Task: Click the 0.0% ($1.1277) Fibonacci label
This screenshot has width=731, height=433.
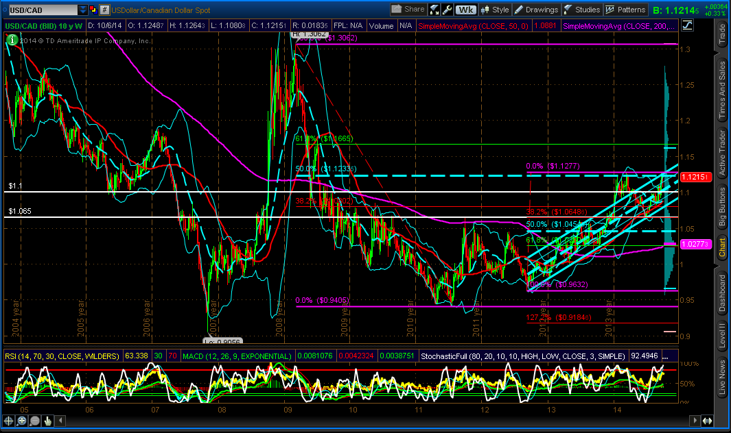Action: (554, 166)
